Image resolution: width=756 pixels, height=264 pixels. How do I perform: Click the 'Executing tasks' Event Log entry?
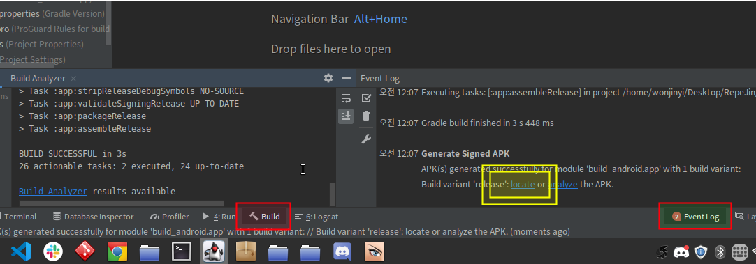coord(588,93)
